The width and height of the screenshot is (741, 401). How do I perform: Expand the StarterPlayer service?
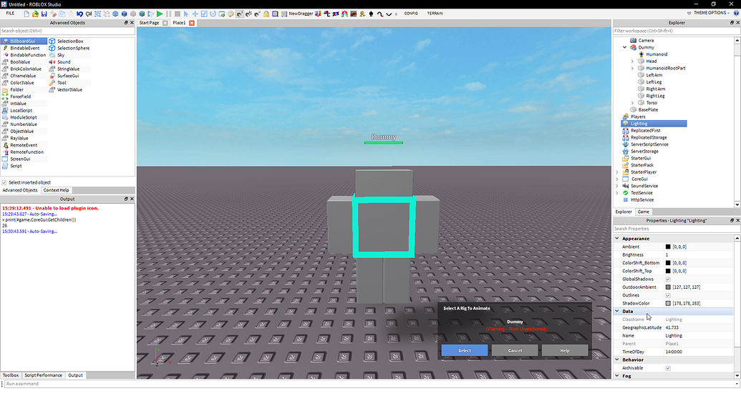[x=616, y=172]
